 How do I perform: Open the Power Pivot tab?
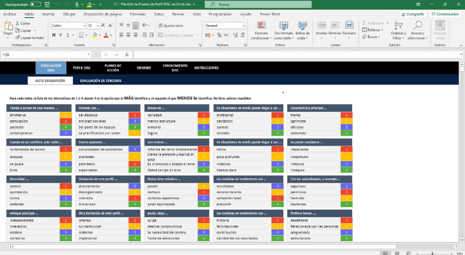coord(270,14)
